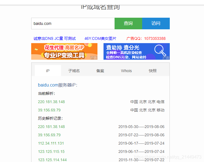Open the 花生代理 orange ad banner
The image size is (204, 162).
[64, 51]
